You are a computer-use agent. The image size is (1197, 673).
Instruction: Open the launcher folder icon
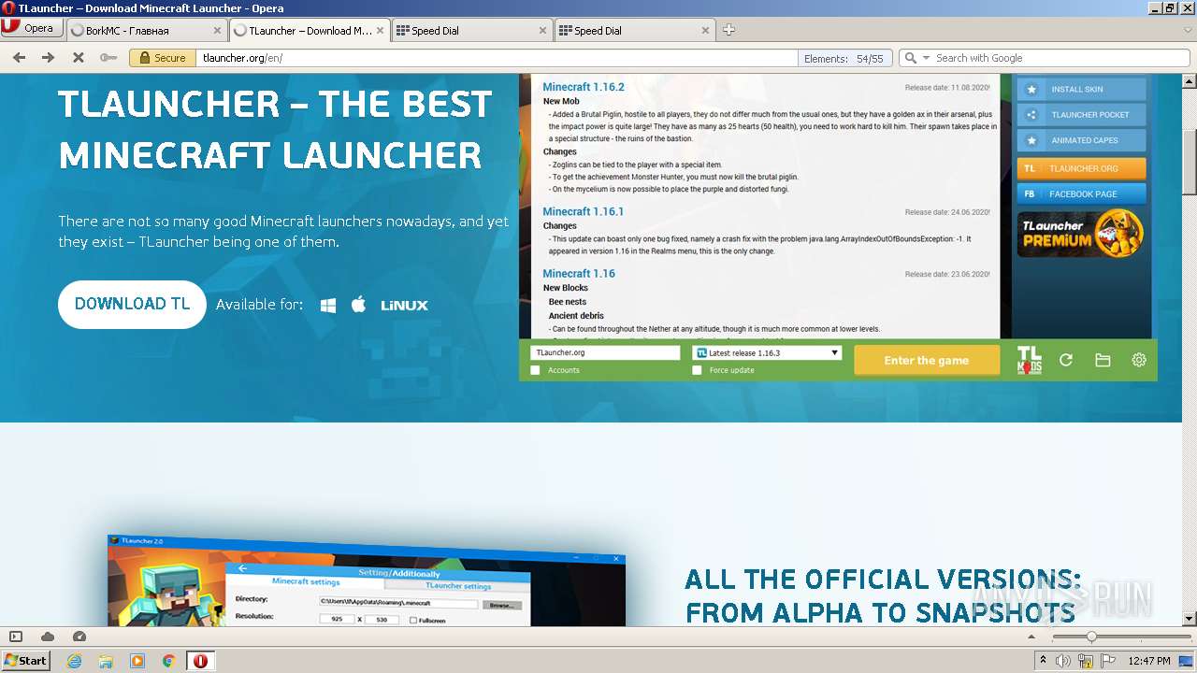pos(1103,360)
